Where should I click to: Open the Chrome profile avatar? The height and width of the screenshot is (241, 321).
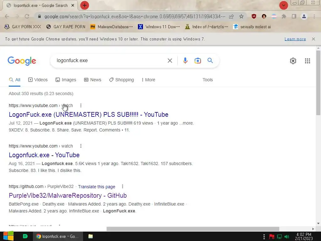[304, 16]
